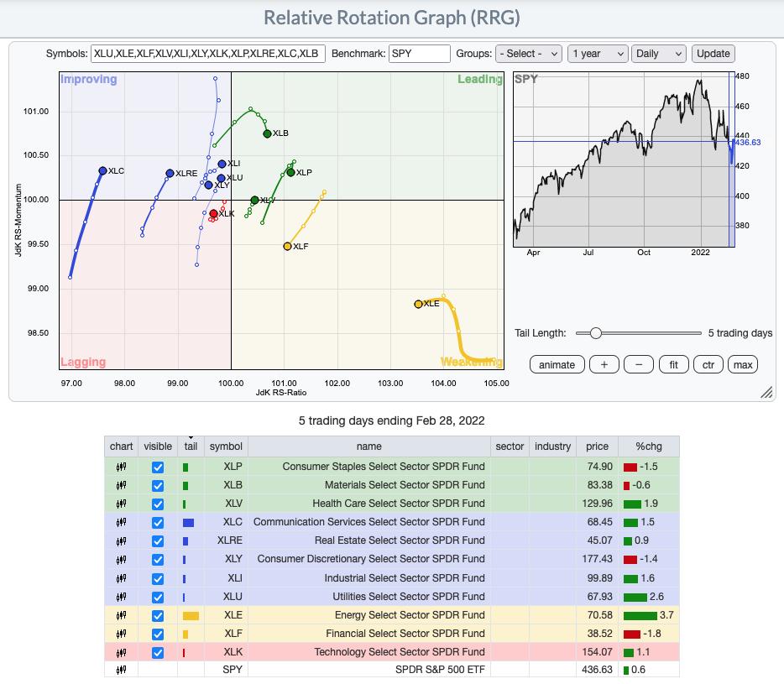Sort table by name column

click(x=369, y=446)
